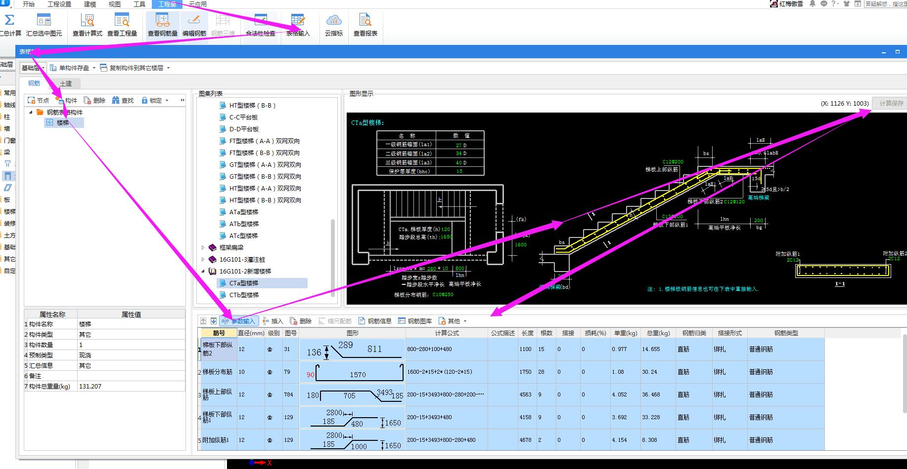The height and width of the screenshot is (469, 907).
Task: Click 构件 add-component icon
Action: pos(59,100)
